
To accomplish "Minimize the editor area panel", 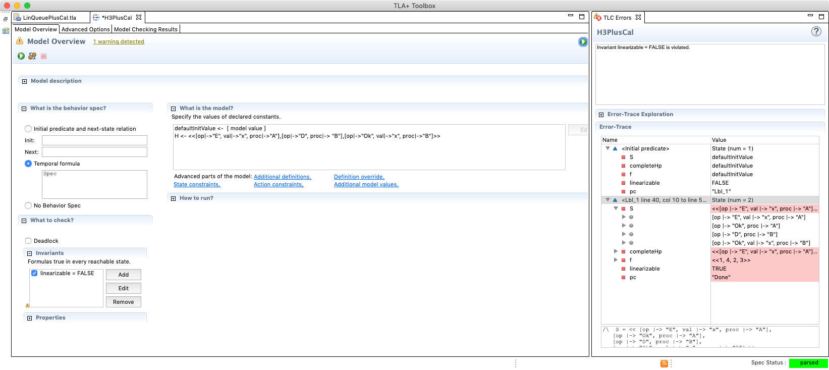I will pos(571,16).
